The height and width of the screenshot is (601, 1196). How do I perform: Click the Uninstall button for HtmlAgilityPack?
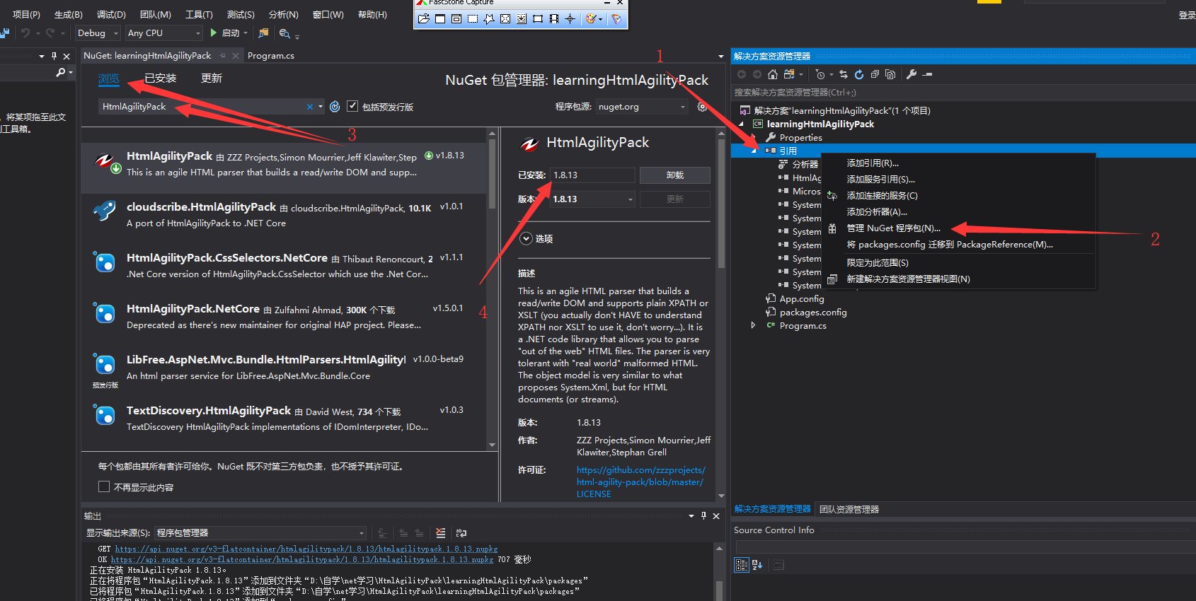(x=674, y=175)
